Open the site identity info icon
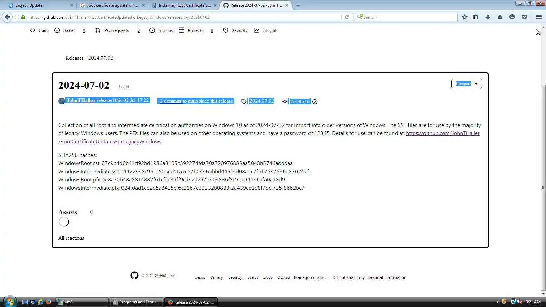 click(17, 17)
